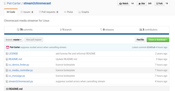
Task: Switch to the Issues tab
Action: [x=27, y=12]
